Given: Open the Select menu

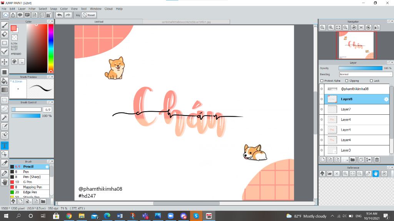Looking at the screenshot, I should (x=43, y=9).
